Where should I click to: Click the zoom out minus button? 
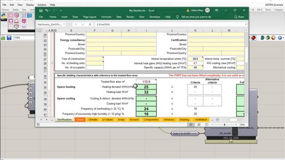pyautogui.click(x=213, y=124)
